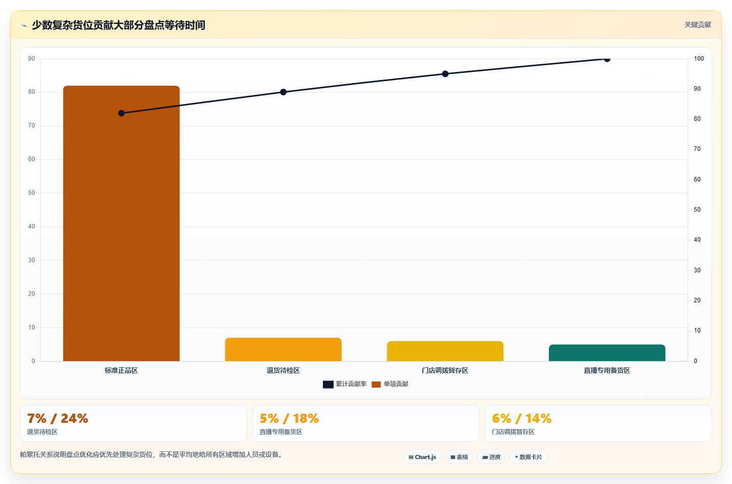
Task: Click the brown 单项贡献 legend swatch
Action: 376,385
